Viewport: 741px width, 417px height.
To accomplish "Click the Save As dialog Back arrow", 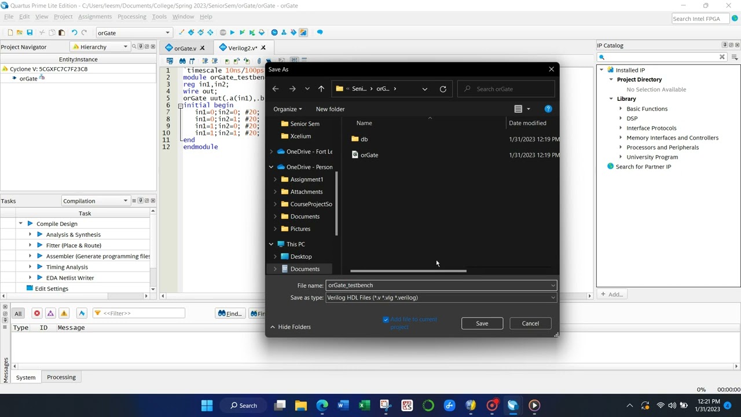I will pos(276,89).
